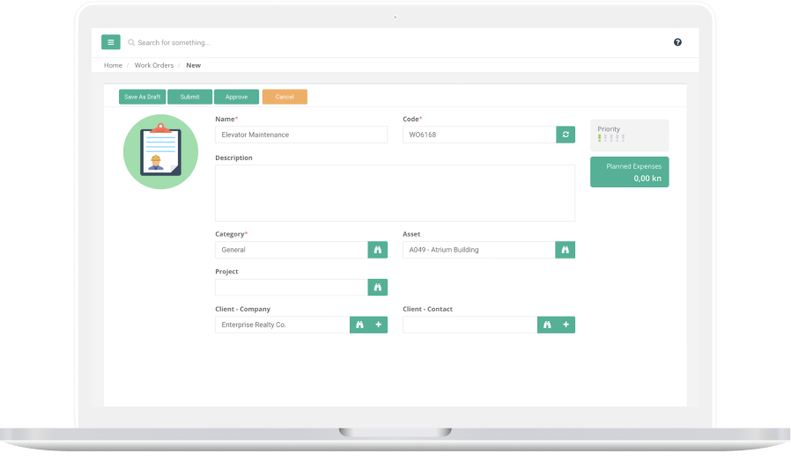The height and width of the screenshot is (468, 791).
Task: Go to Home breadcrumb
Action: [x=113, y=65]
